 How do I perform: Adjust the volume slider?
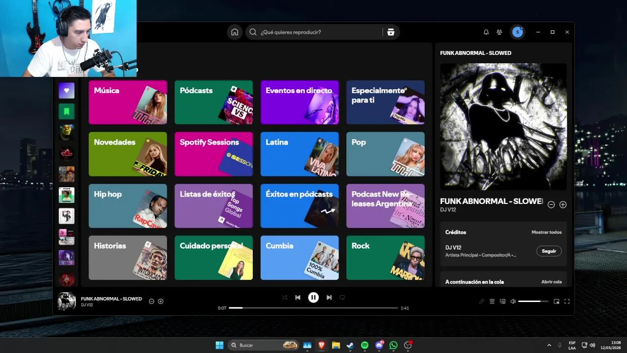(x=533, y=302)
